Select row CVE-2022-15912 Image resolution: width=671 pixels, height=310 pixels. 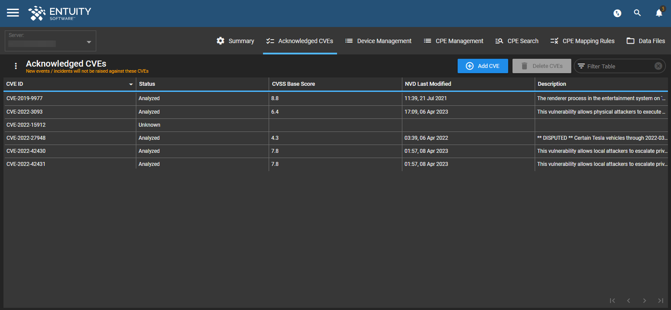click(336, 125)
